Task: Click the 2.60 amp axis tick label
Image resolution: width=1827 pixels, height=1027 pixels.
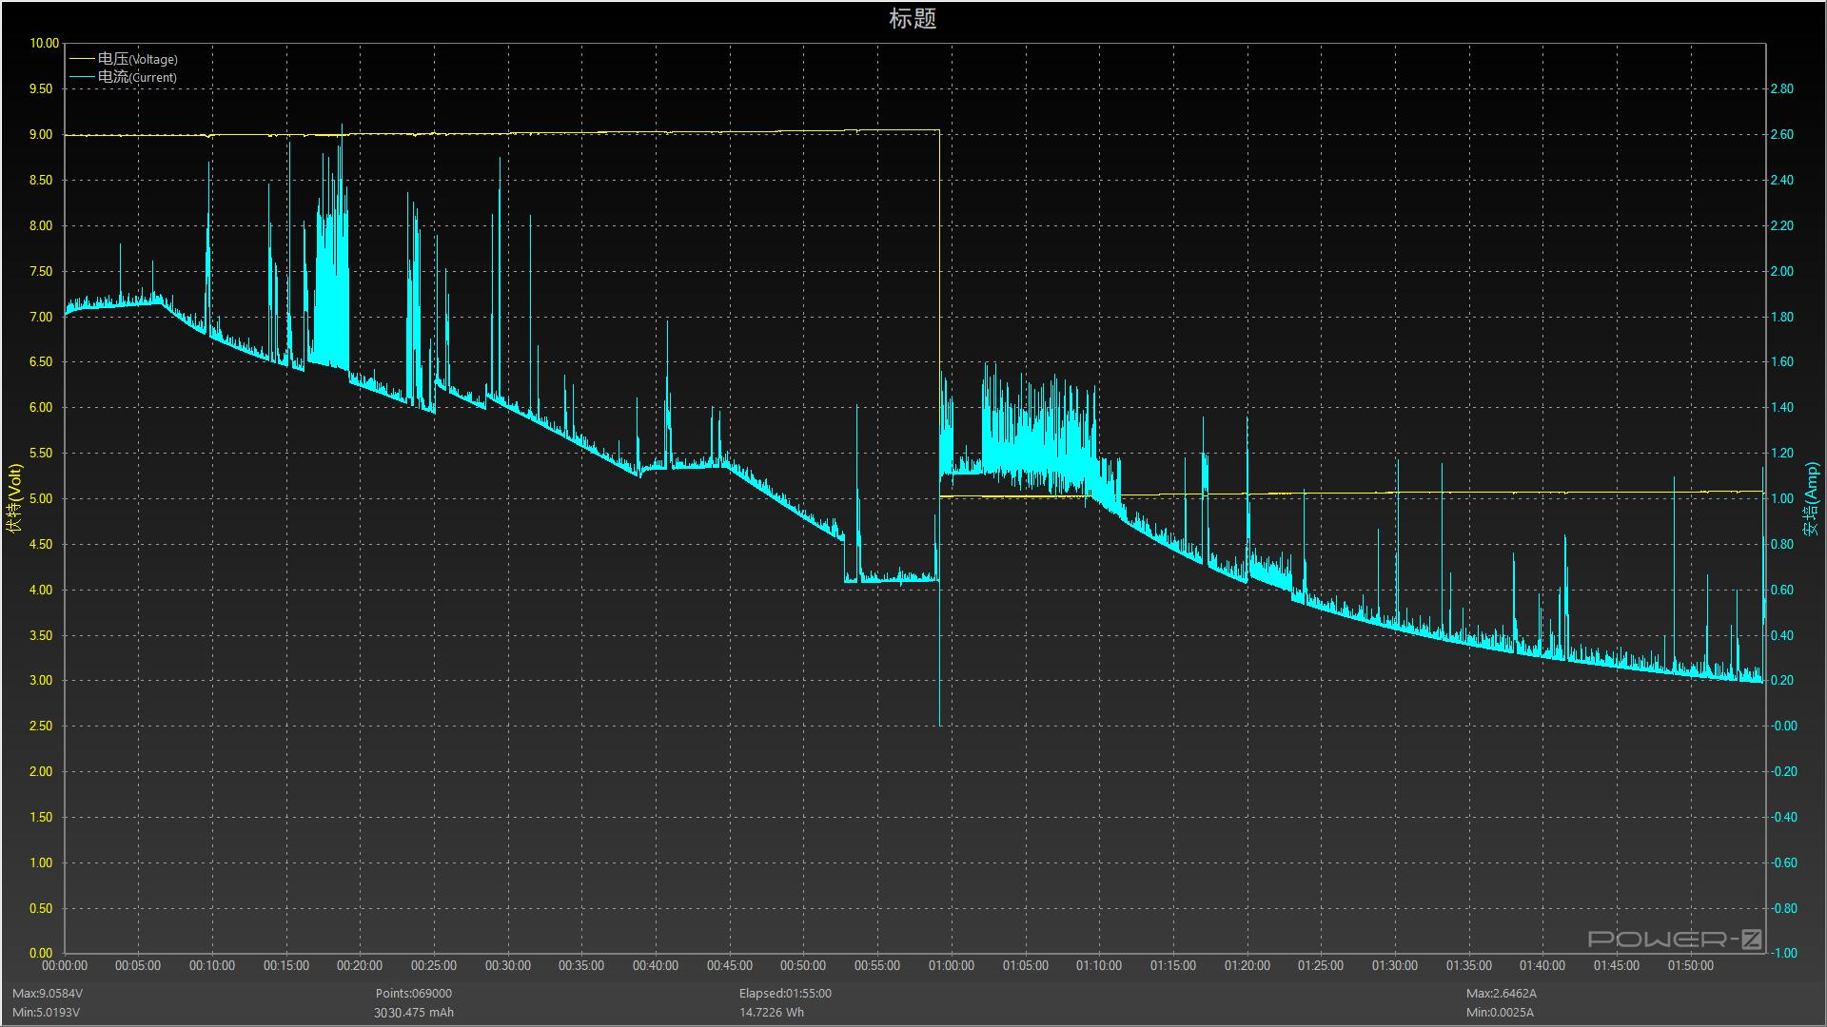Action: click(1781, 134)
